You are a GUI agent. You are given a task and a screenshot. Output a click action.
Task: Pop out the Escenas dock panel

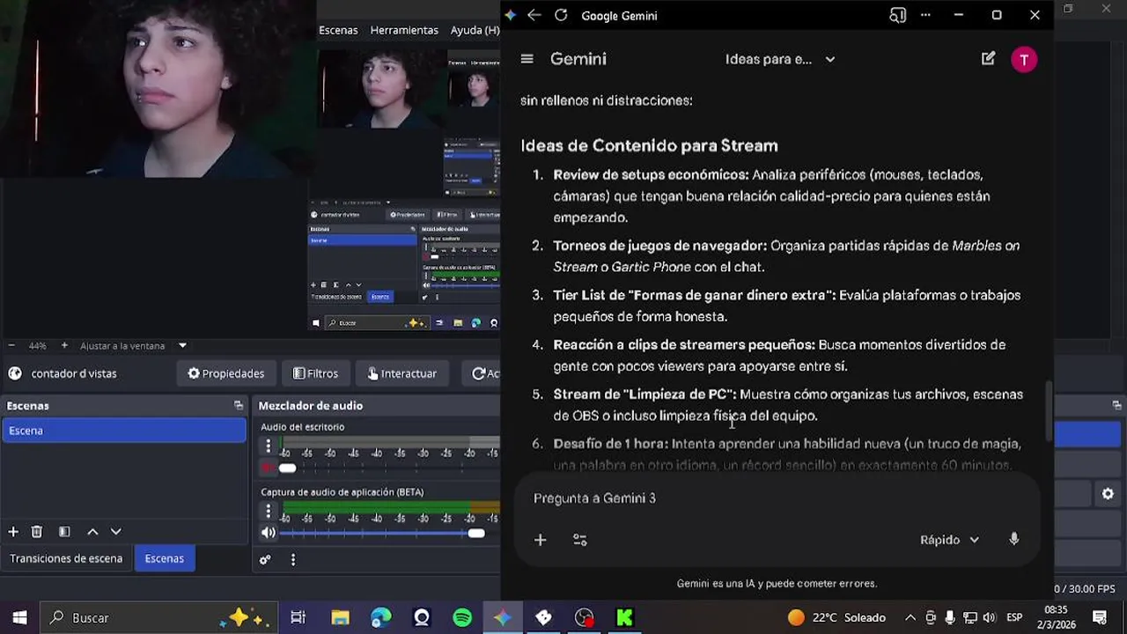[x=239, y=406]
